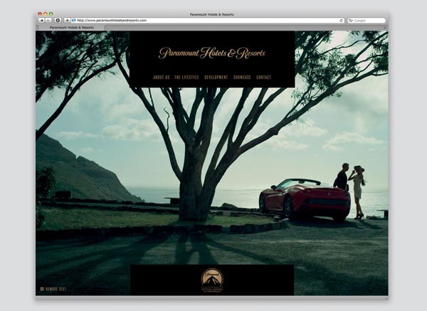Open The Lifestyle menu item

pos(186,77)
